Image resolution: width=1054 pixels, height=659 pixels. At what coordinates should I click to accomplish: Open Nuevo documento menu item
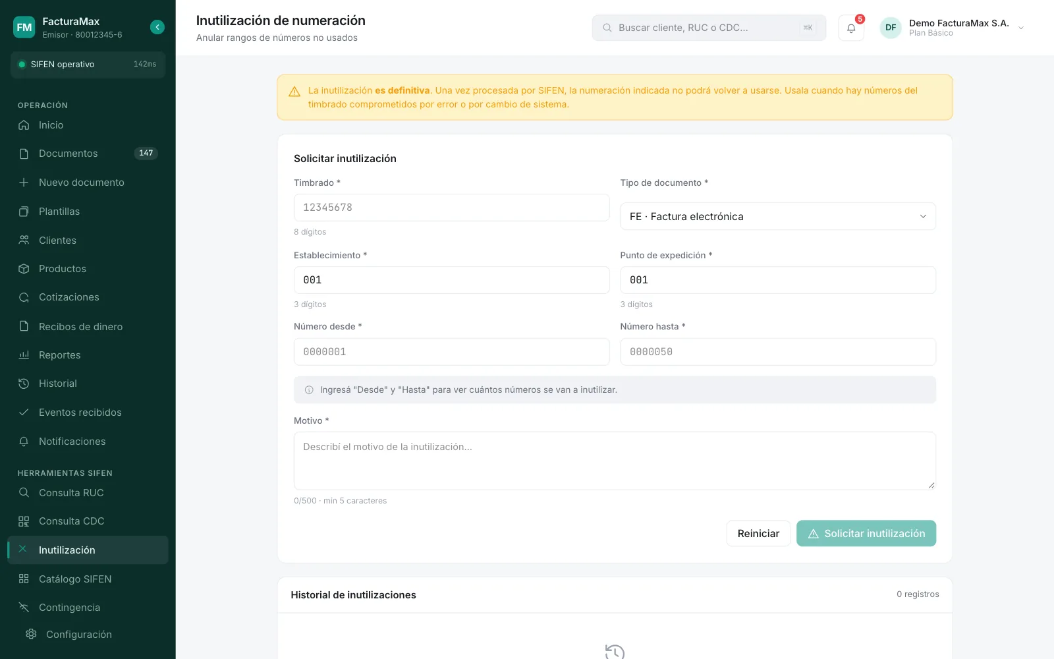click(88, 183)
